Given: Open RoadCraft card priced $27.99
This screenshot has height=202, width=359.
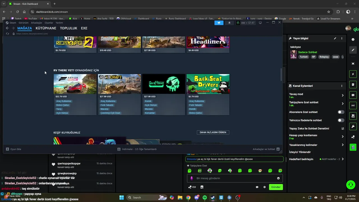Looking at the screenshot, I should (x=119, y=95).
